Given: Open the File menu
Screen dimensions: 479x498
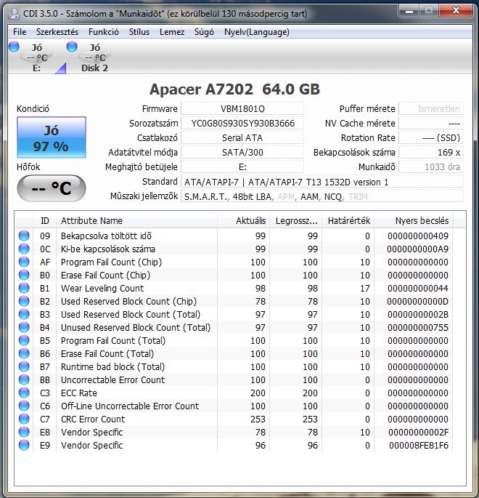Looking at the screenshot, I should point(20,32).
